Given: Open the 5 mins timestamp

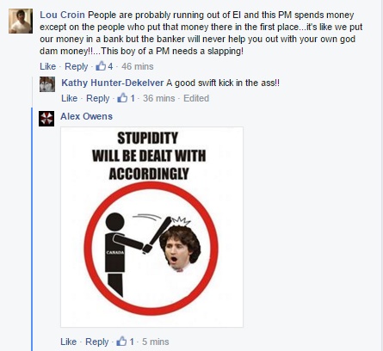Looking at the screenshot, I should point(156,342).
